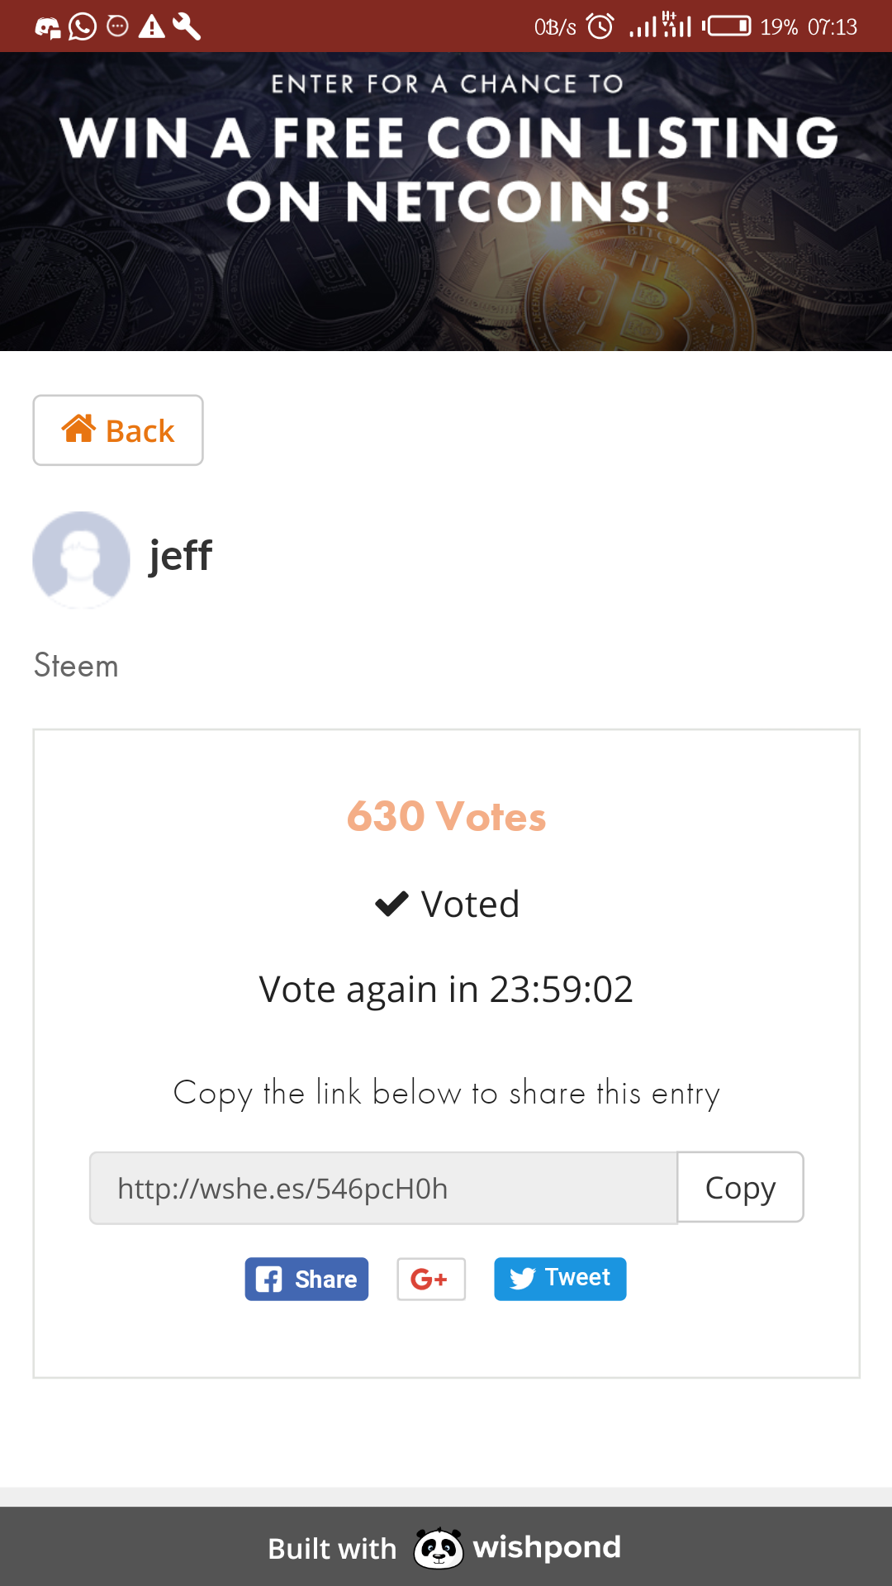Tap the wrench icon in status bar
Viewport: 892px width, 1586px height.
187,26
